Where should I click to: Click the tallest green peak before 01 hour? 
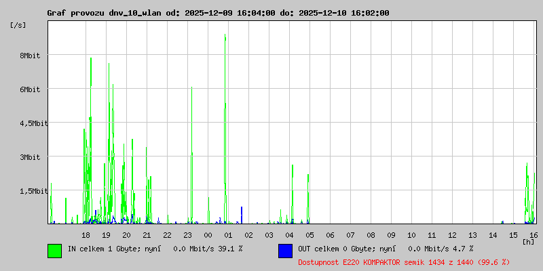click(225, 129)
